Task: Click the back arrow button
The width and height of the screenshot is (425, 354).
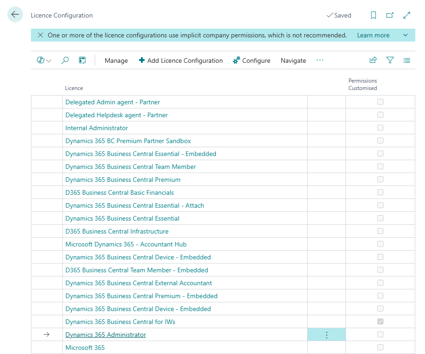Action: point(15,15)
